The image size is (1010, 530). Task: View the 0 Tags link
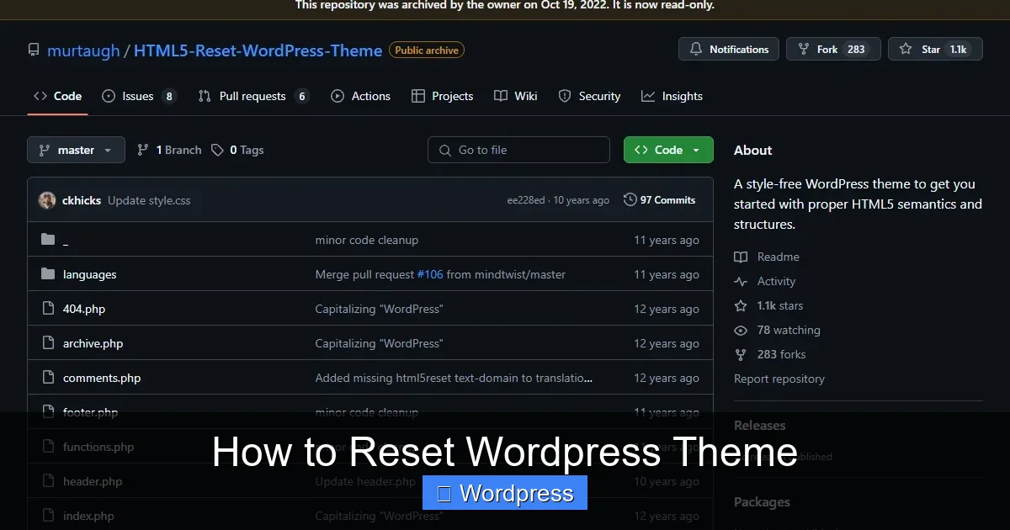[x=237, y=150]
